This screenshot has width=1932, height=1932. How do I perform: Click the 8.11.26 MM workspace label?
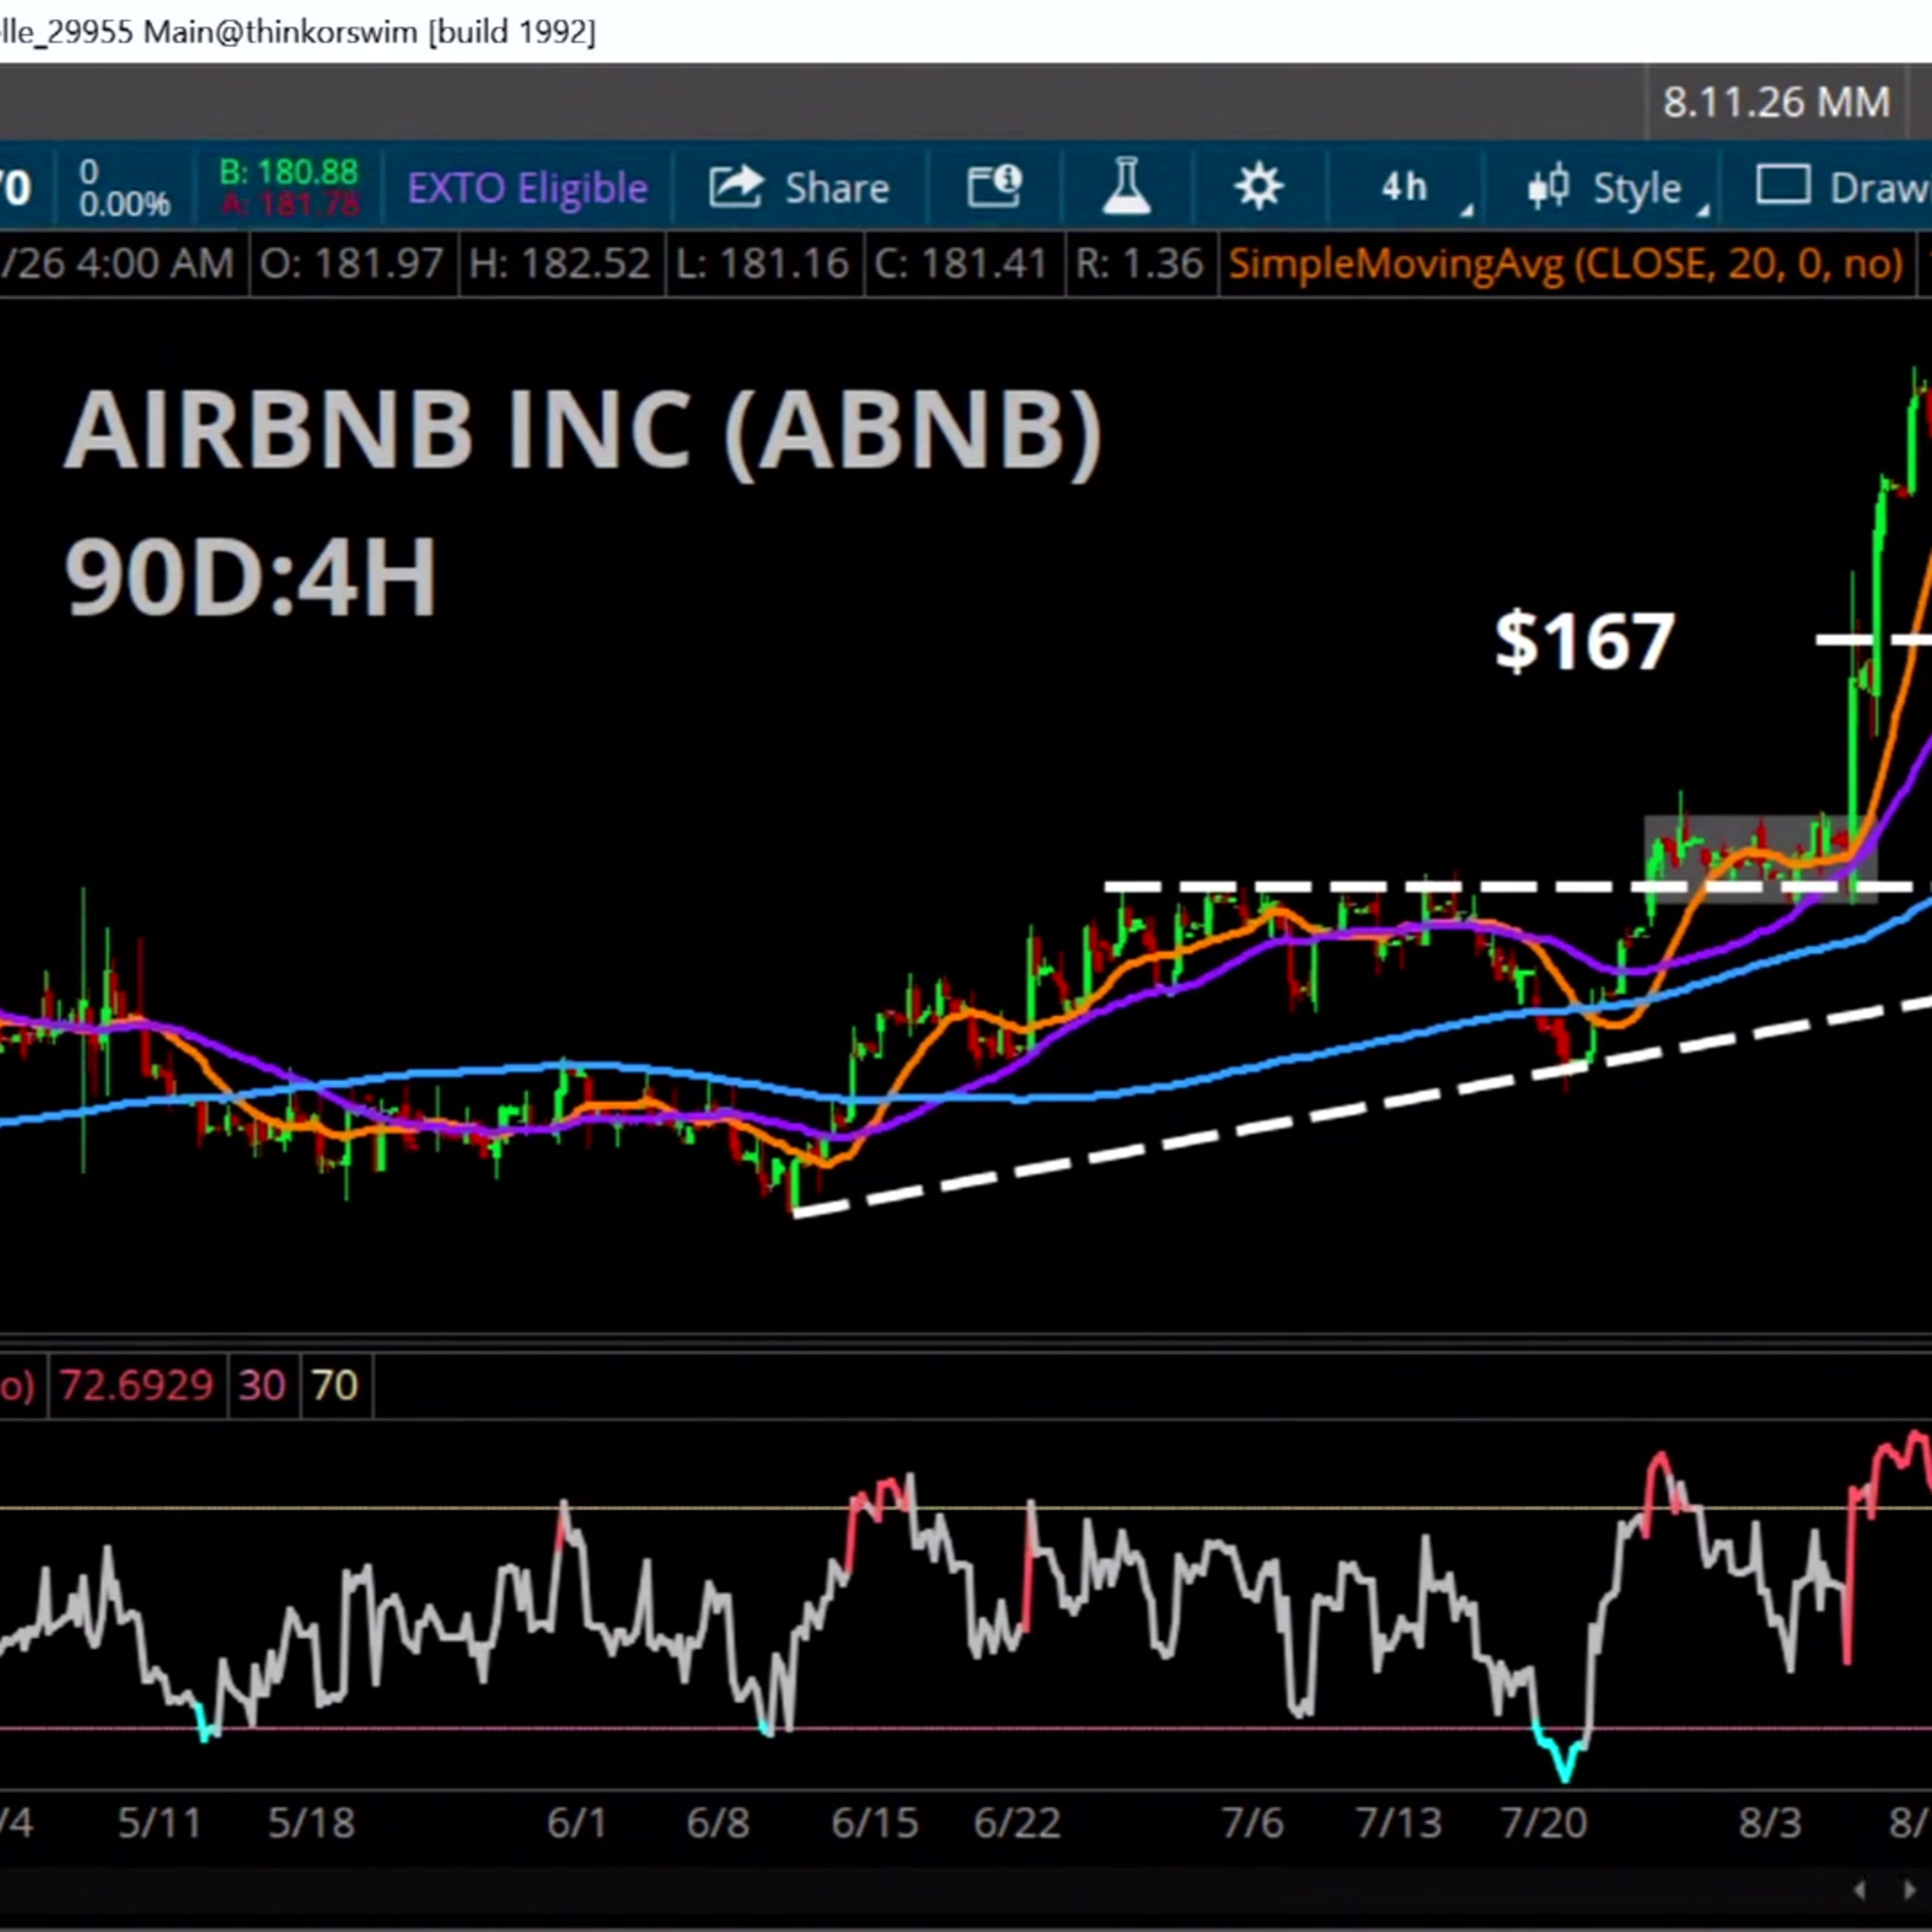(1776, 102)
